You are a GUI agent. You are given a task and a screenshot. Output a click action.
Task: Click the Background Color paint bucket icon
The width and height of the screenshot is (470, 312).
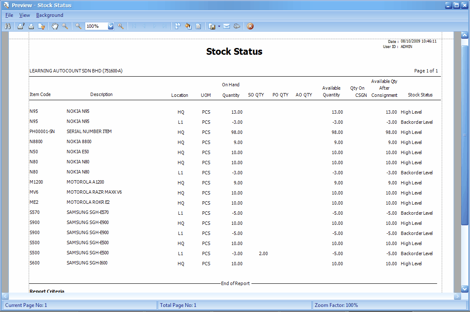click(x=188, y=27)
